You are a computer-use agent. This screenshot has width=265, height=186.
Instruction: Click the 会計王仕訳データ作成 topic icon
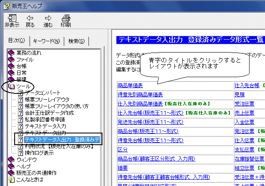pyautogui.click(x=20, y=113)
